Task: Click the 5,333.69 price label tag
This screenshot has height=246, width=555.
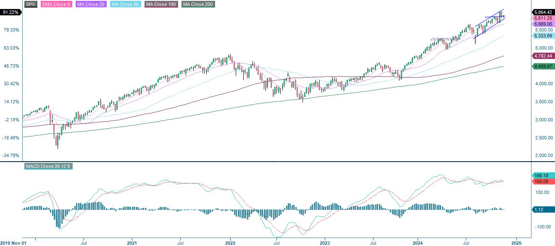Action: tap(543, 37)
